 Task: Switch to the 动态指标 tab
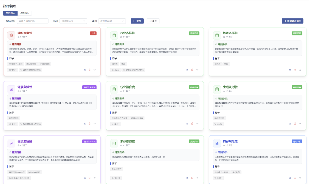click(25, 13)
